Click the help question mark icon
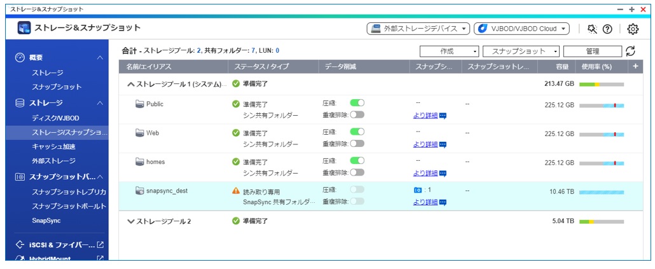 click(x=607, y=29)
